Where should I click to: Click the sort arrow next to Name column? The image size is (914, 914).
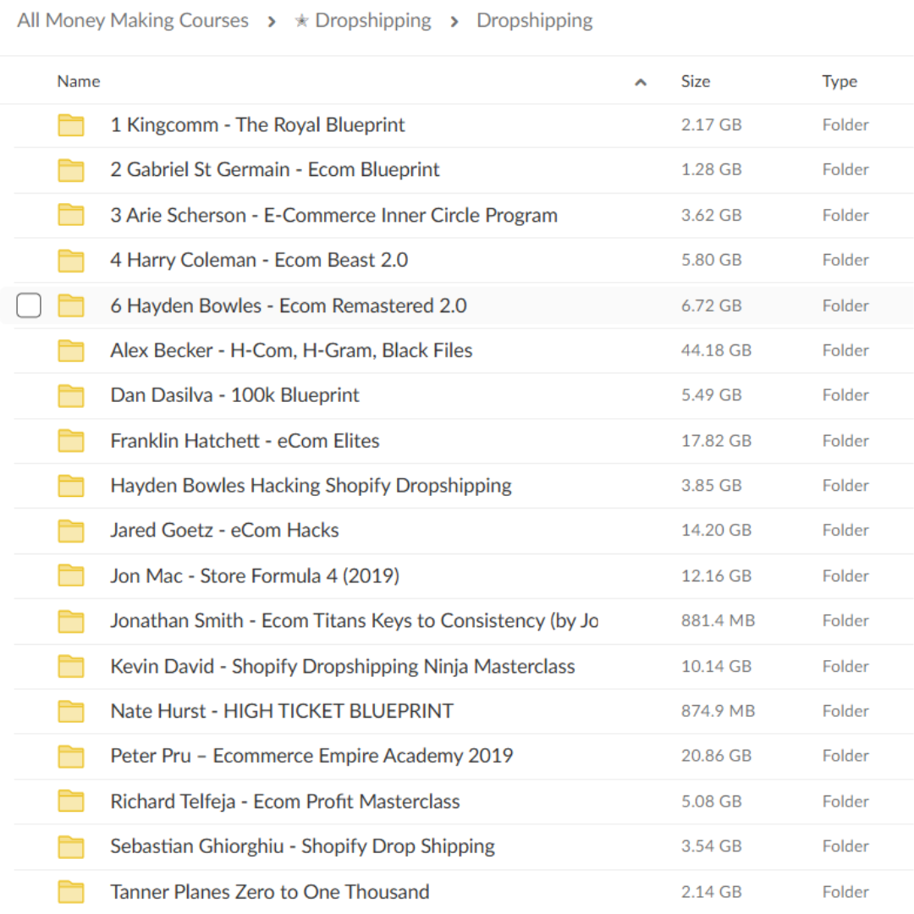(641, 81)
